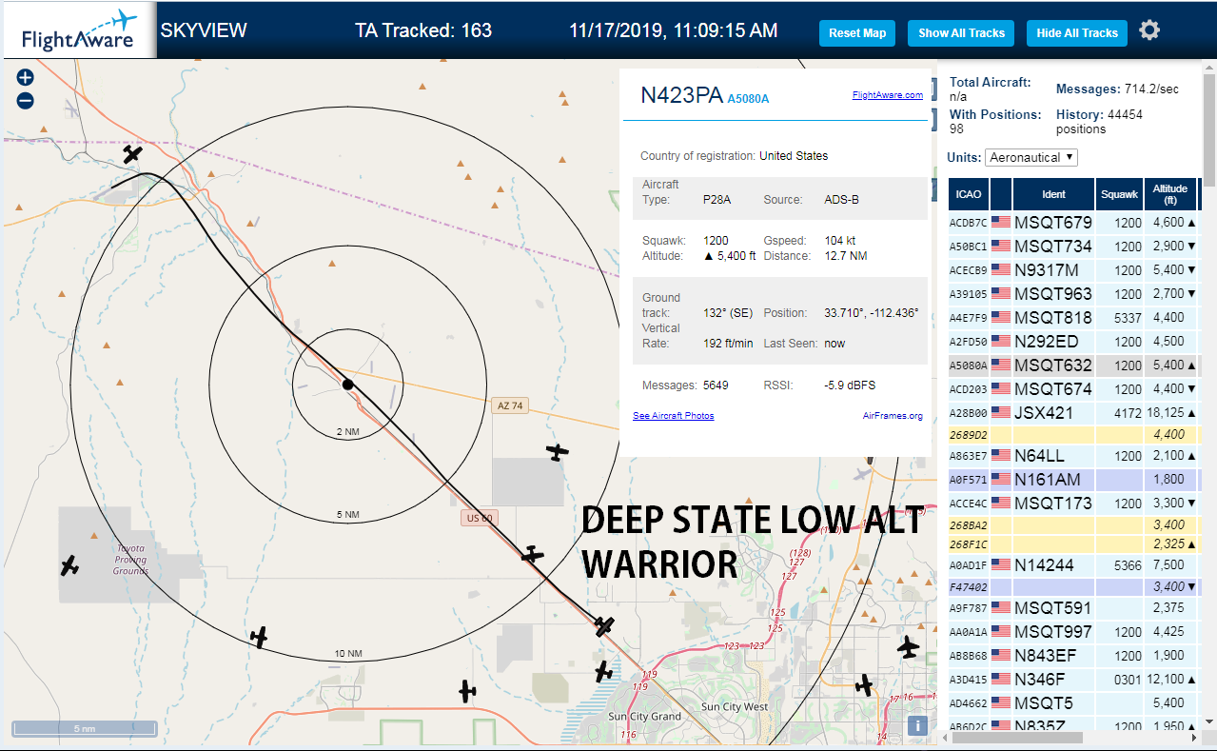Screen dimensions: 1217x751
Task: Click the N423PA title in info panel
Action: coord(680,95)
